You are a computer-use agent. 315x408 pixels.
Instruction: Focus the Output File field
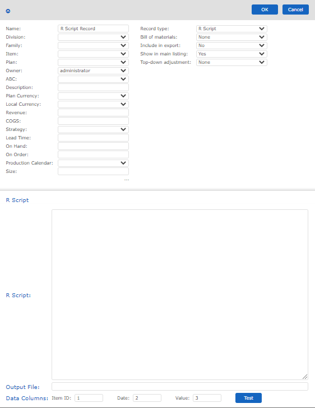tap(180, 386)
